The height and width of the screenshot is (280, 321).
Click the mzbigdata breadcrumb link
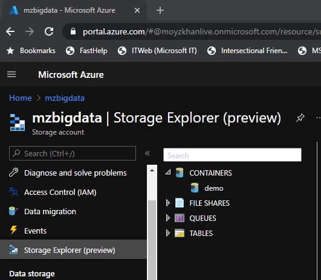65,98
